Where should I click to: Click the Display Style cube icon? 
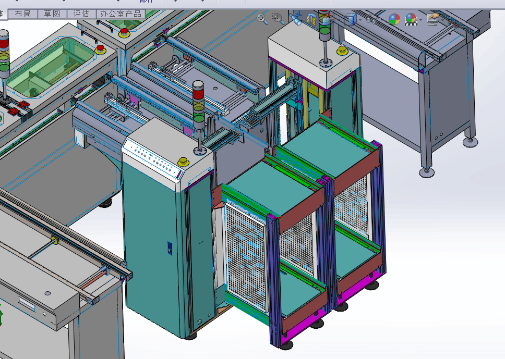[351, 19]
